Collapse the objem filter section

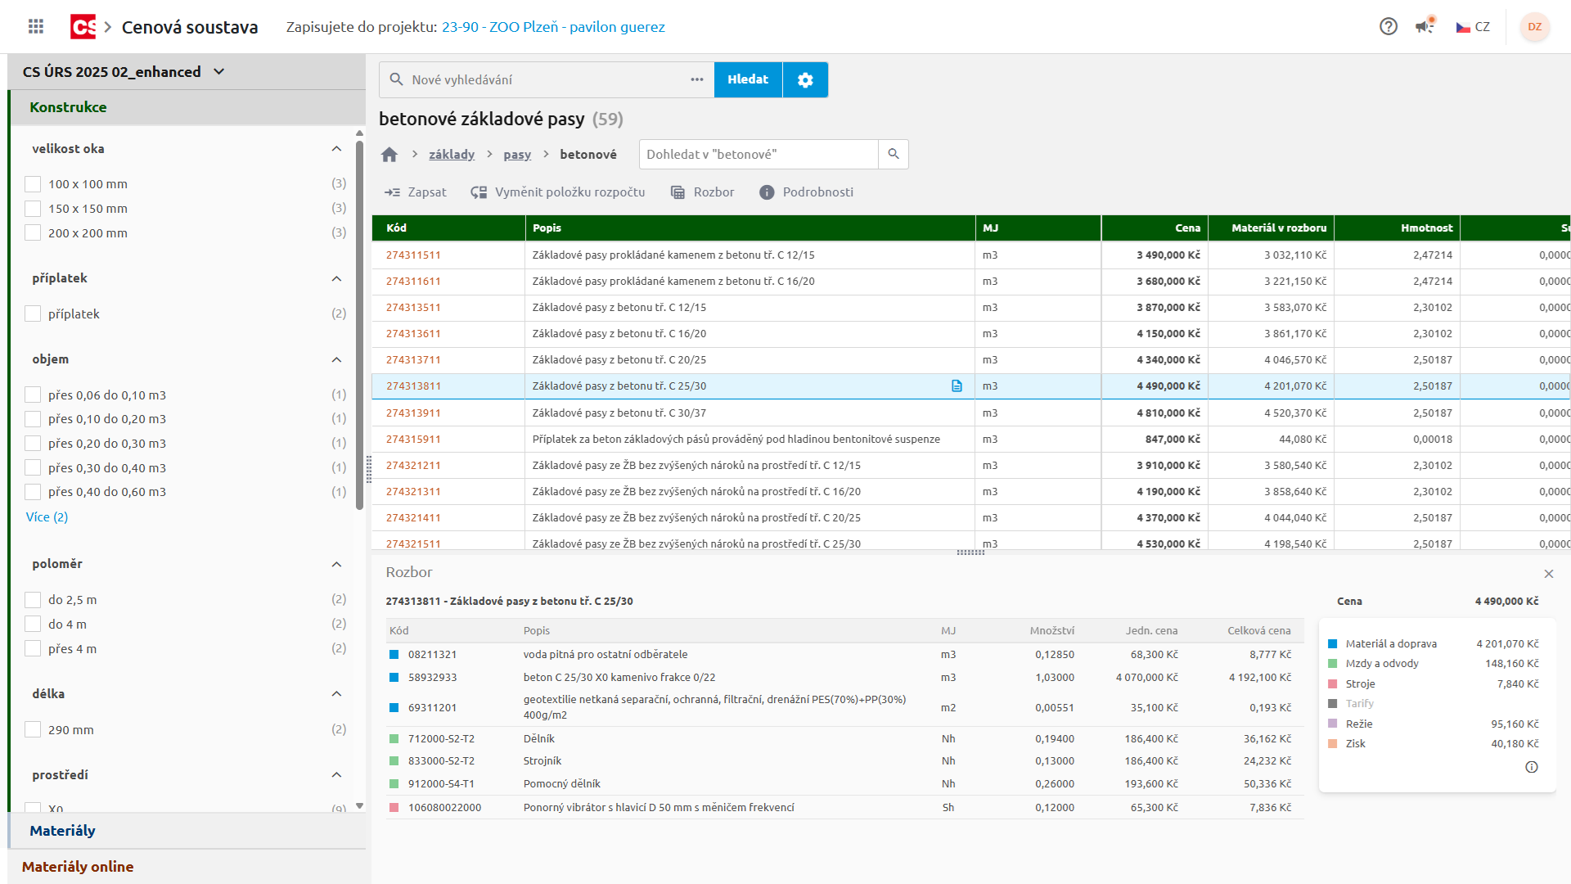(x=336, y=360)
